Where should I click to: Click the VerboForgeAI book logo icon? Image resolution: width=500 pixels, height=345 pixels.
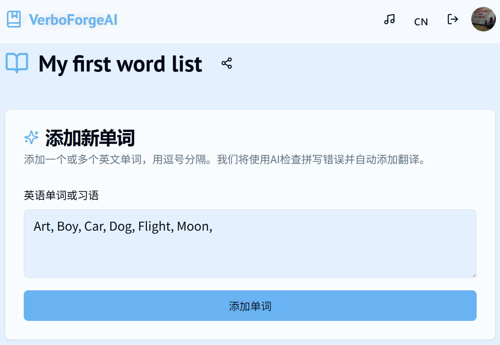tap(14, 19)
